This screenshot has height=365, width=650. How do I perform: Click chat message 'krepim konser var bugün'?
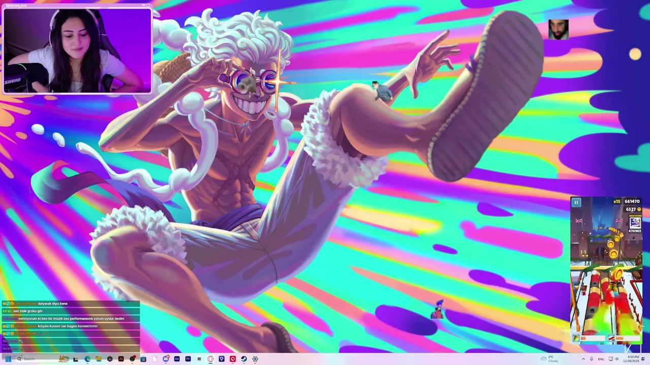pyautogui.click(x=68, y=326)
